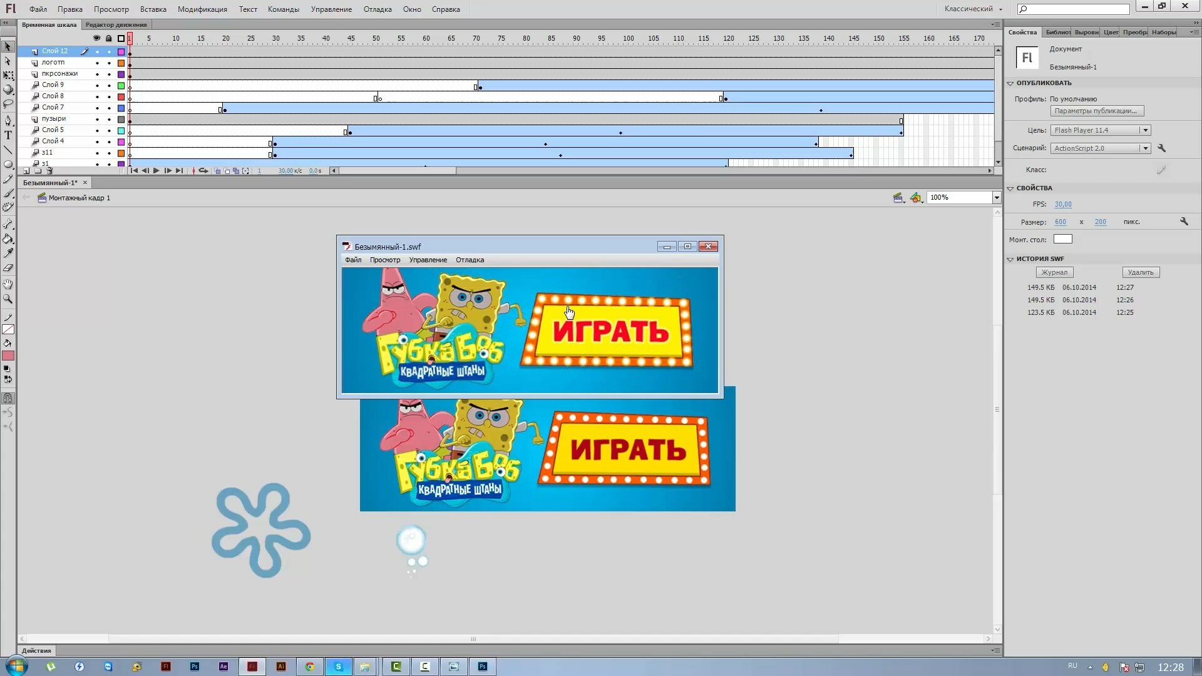Viewport: 1202px width, 676px height.
Task: Delete layer with the trash icon
Action: (49, 171)
